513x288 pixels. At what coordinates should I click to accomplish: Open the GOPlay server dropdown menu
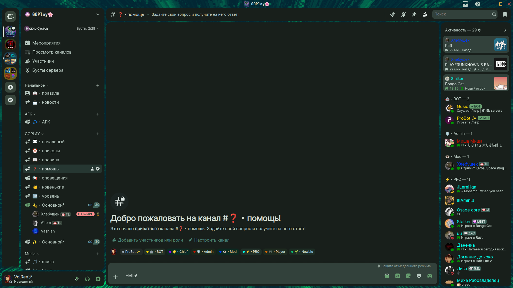pyautogui.click(x=98, y=14)
